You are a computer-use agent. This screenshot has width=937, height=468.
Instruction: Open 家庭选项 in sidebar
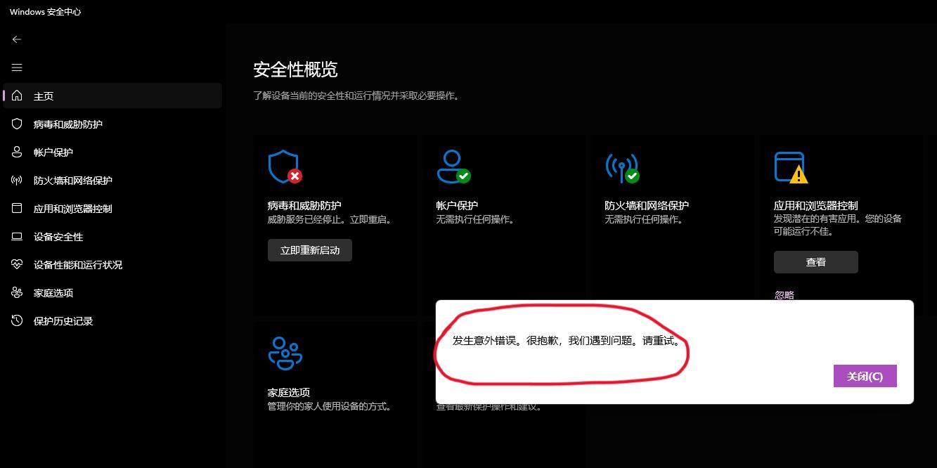(x=112, y=292)
